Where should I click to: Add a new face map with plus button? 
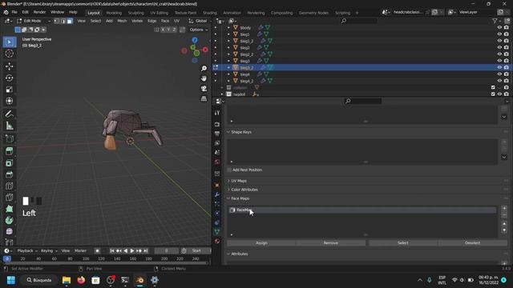(x=504, y=208)
